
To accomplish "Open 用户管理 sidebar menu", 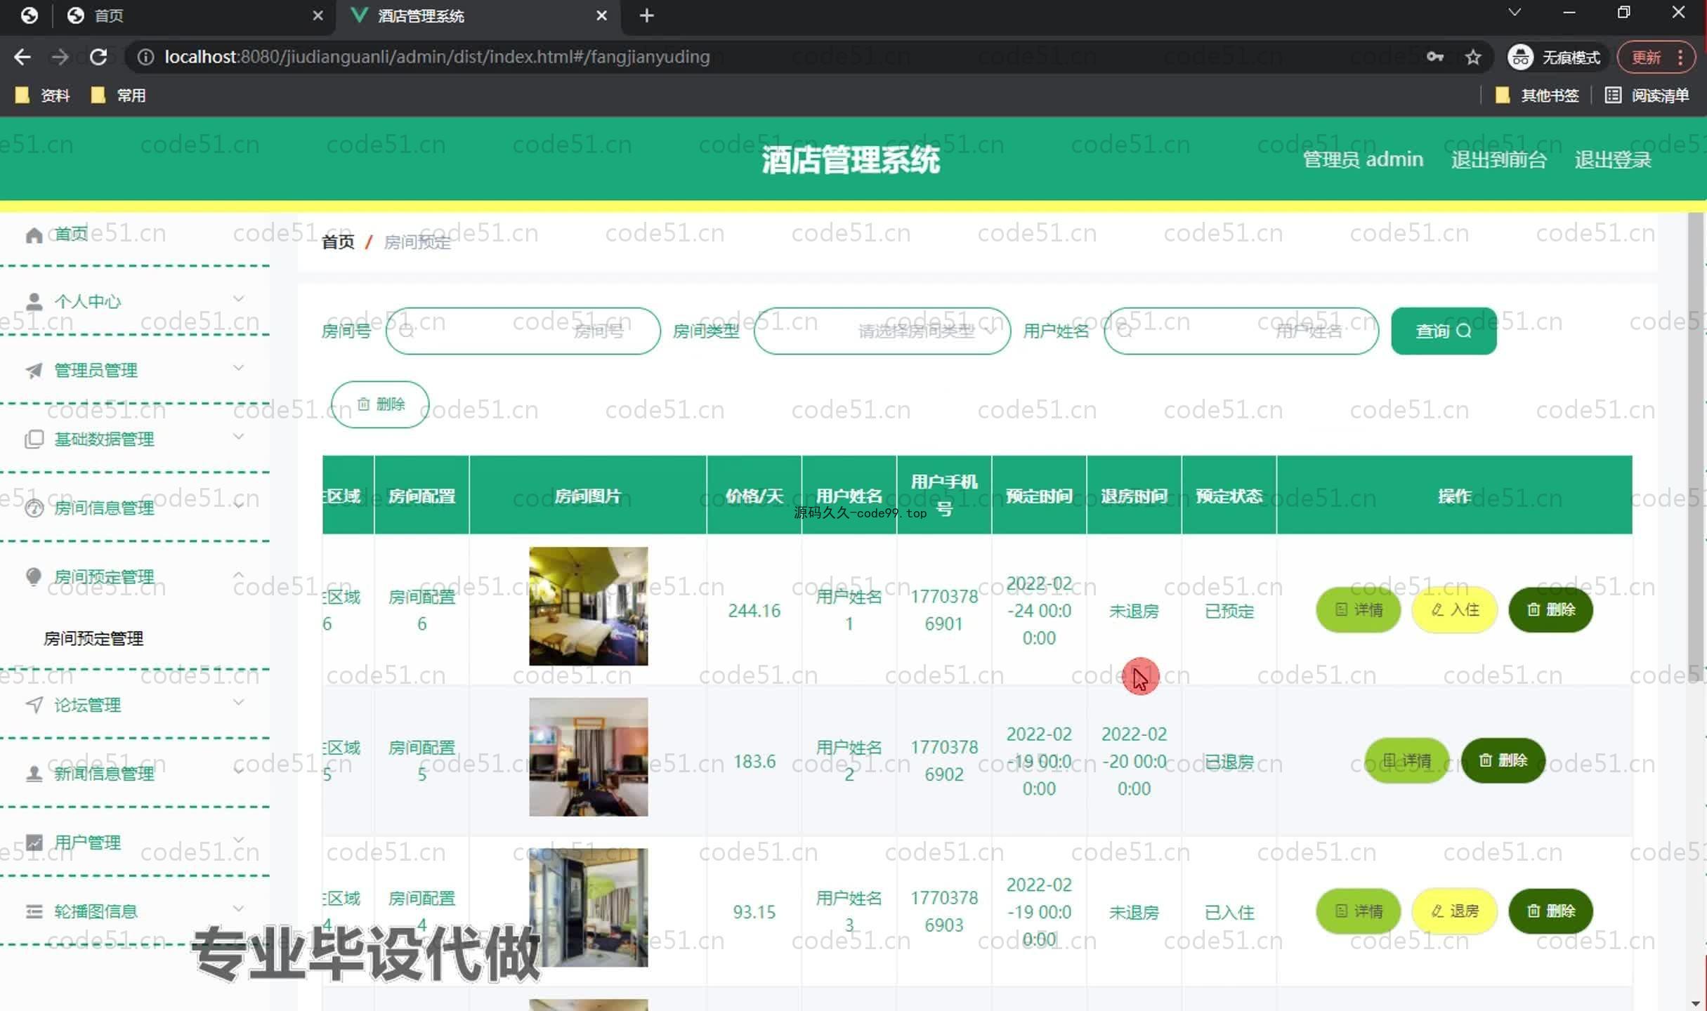I will [135, 842].
